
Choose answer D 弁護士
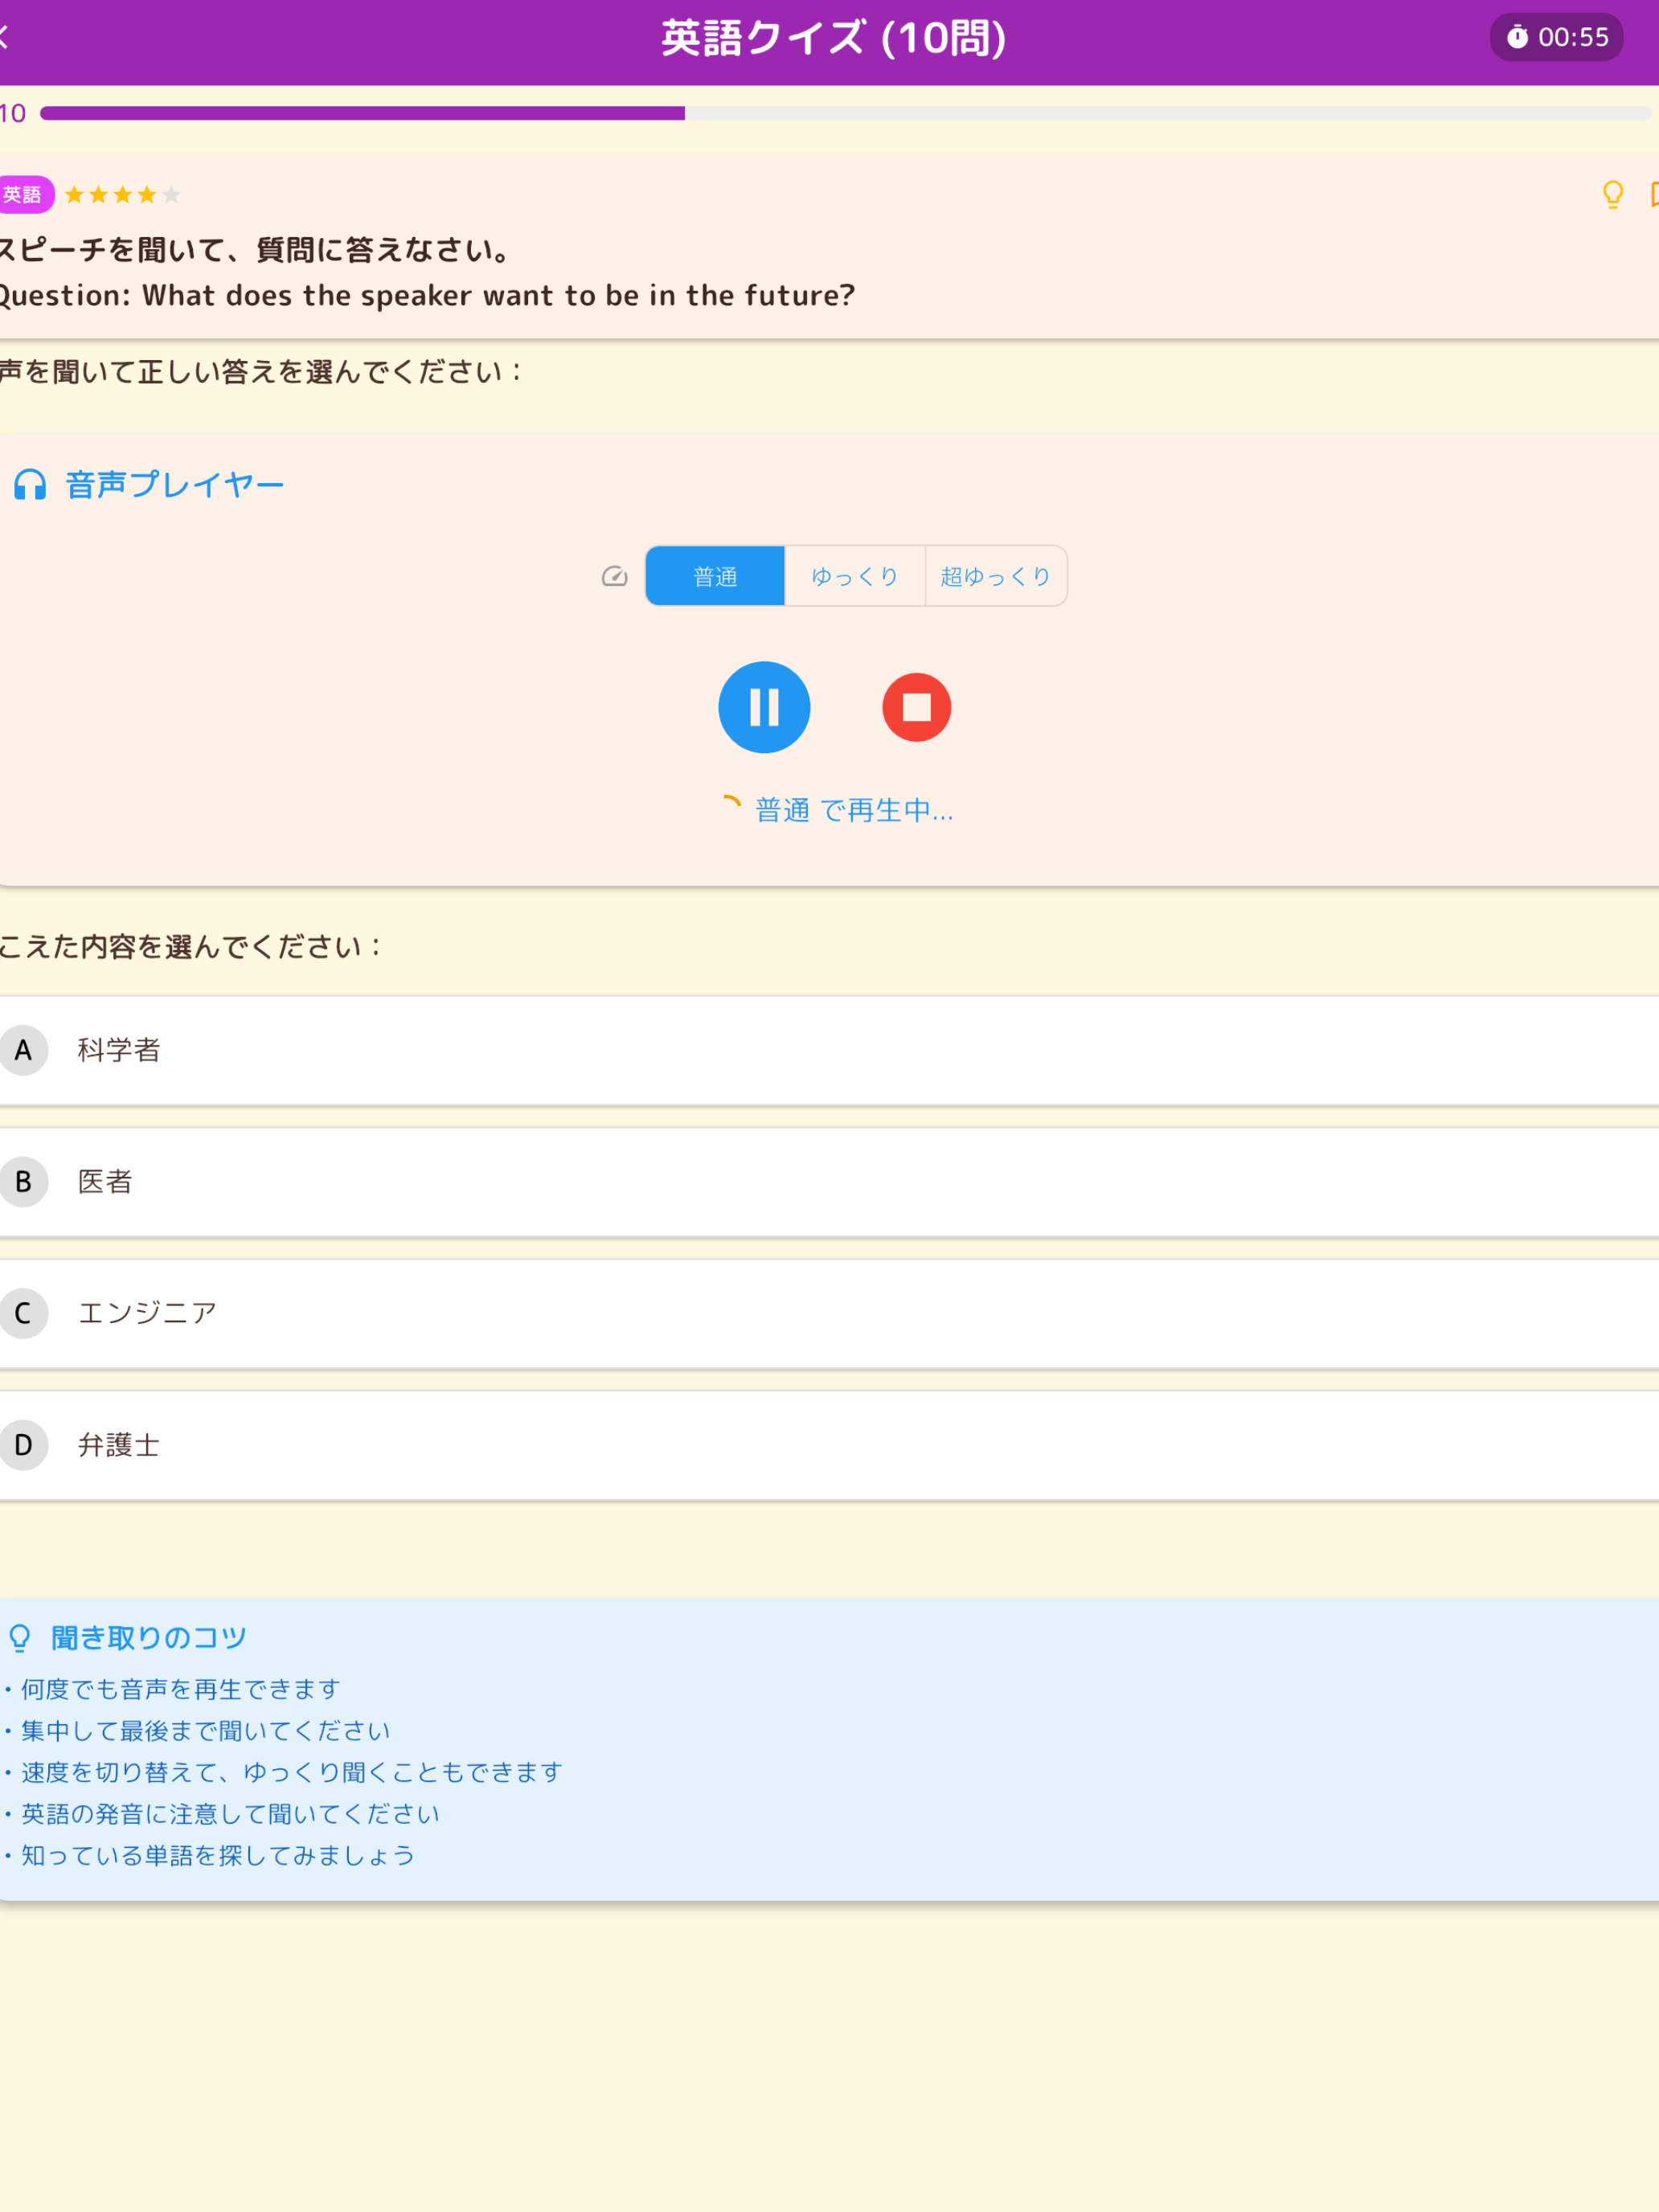click(x=829, y=1445)
